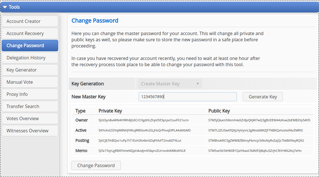Screen dimensions: 319x177
Task: Open Proxy Info tool
Action: [30, 94]
